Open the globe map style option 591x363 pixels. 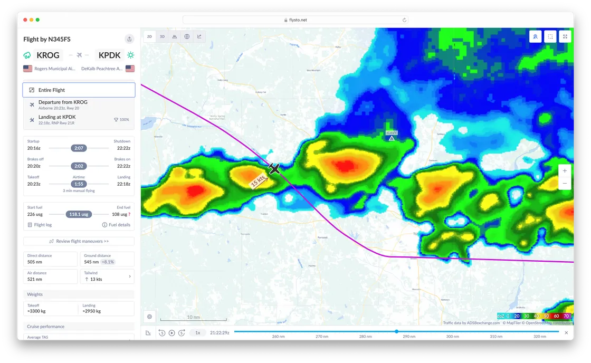187,36
